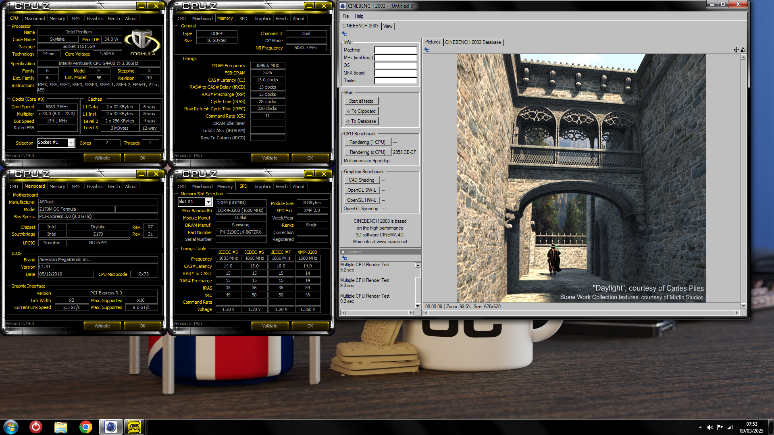The image size is (774, 435).
Task: Start the C4D Shading benchmark
Action: click(361, 180)
